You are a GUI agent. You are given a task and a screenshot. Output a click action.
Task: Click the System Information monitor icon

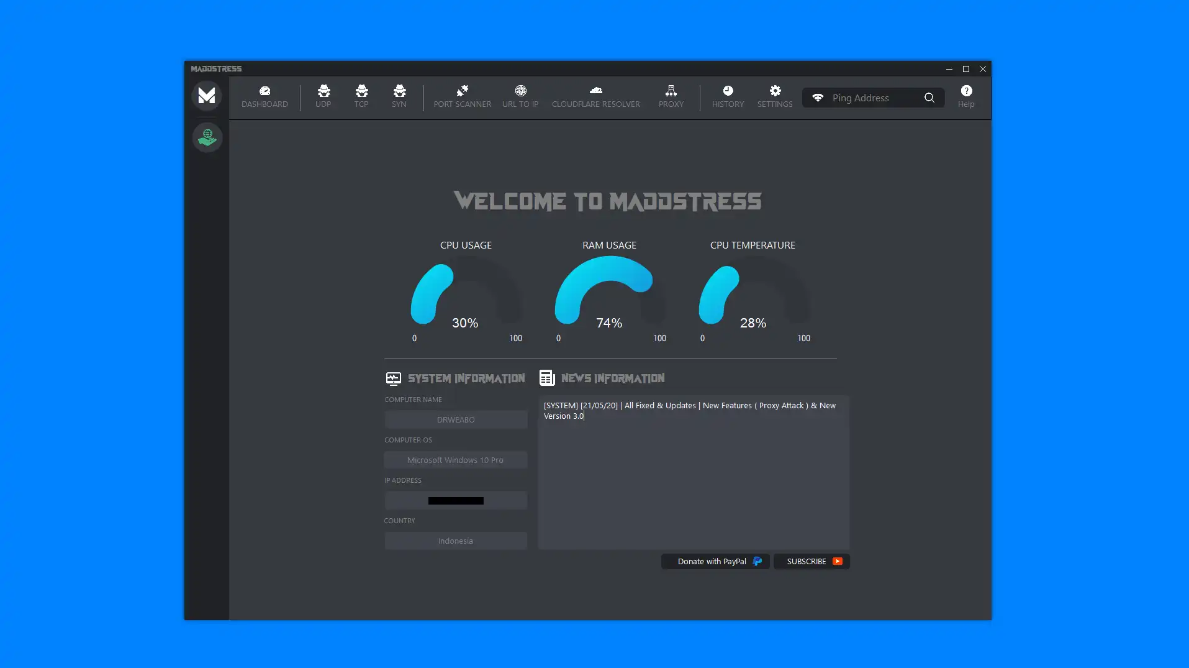(x=393, y=378)
